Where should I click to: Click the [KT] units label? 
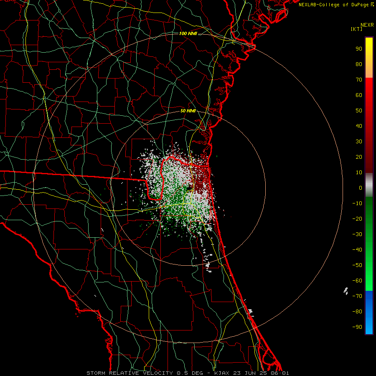357,29
